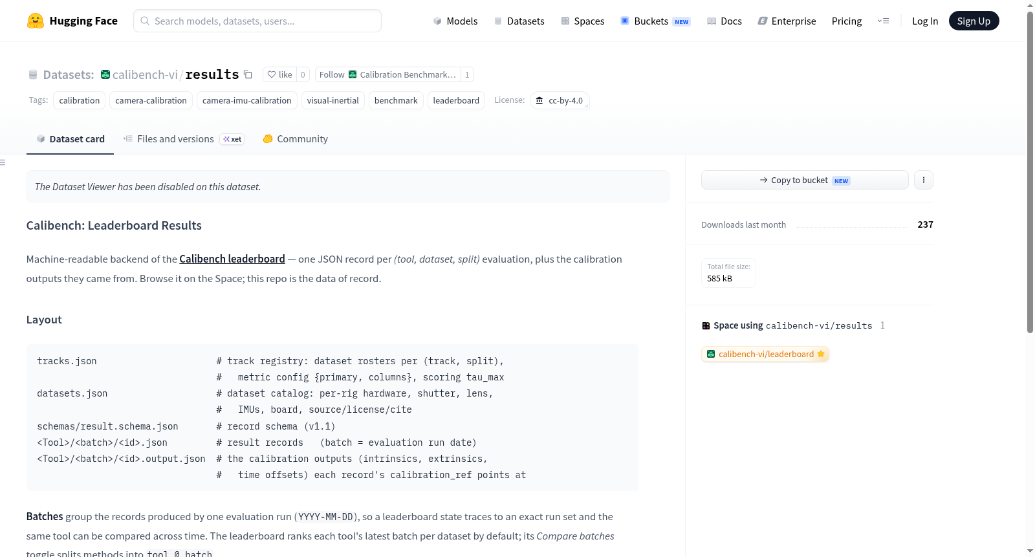Click the Total file size 585 kB box
This screenshot has width=1035, height=557.
(728, 272)
